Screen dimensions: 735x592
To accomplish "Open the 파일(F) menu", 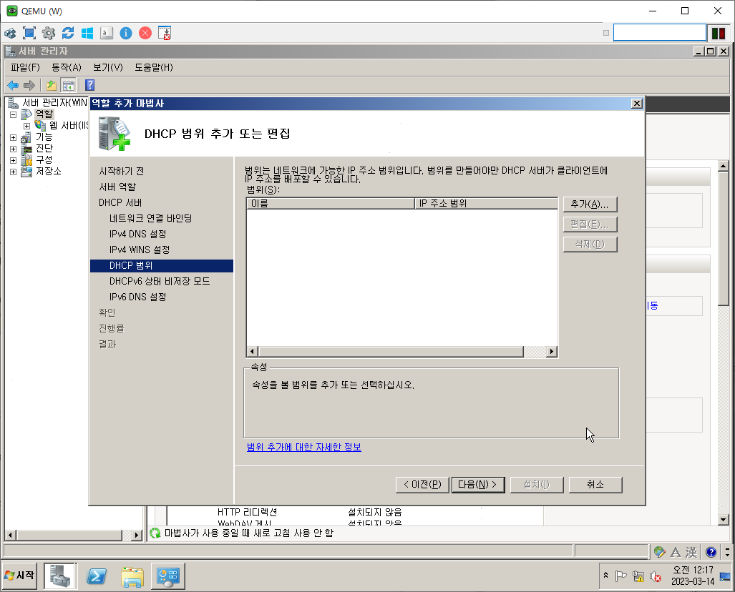I will coord(25,67).
